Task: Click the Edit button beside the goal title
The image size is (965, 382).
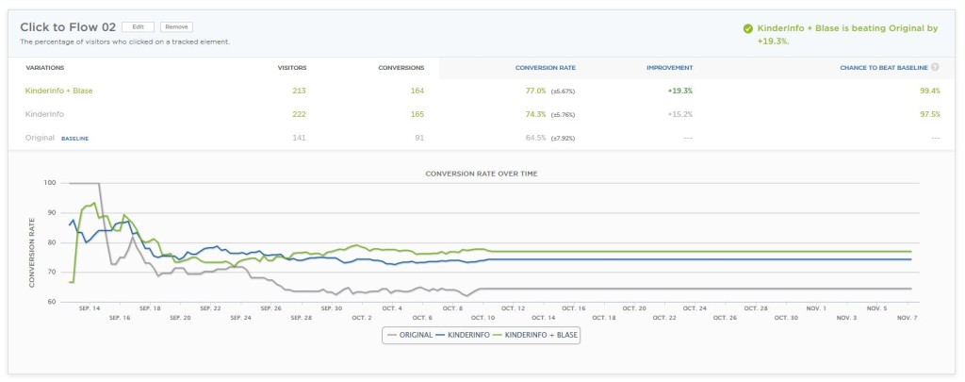Action: [138, 27]
